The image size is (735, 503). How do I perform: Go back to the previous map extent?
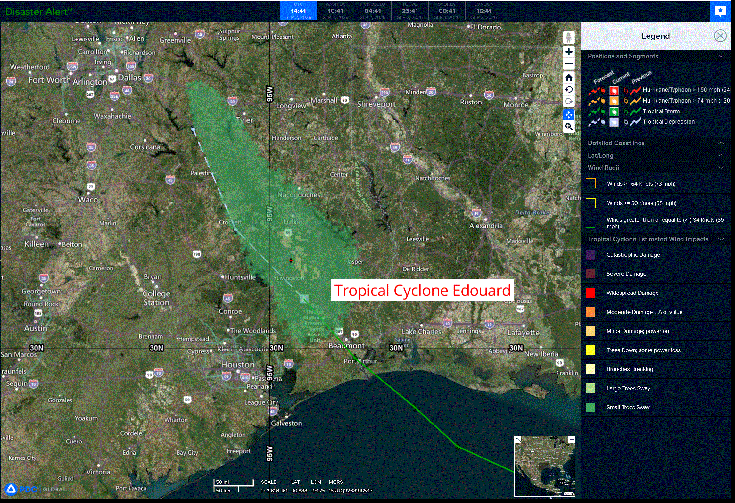[x=569, y=89]
